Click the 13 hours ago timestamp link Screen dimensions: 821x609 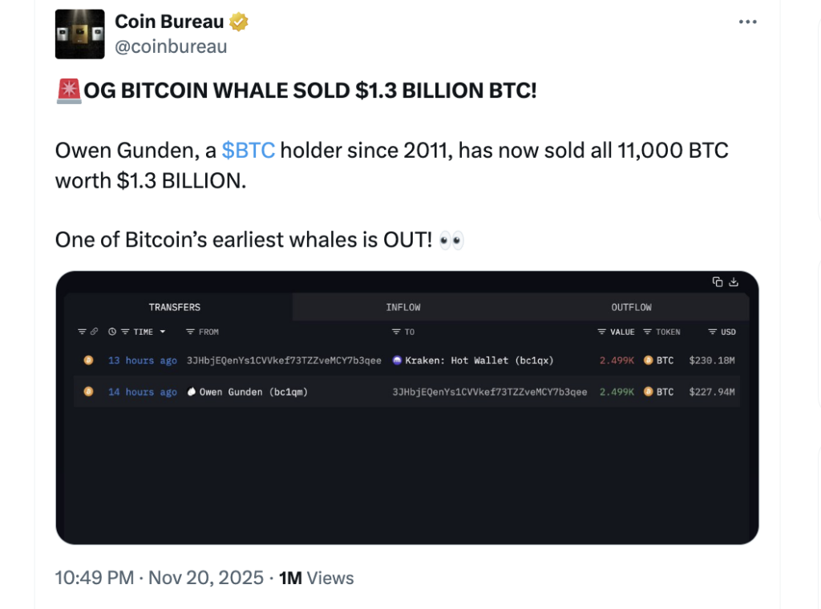point(142,361)
